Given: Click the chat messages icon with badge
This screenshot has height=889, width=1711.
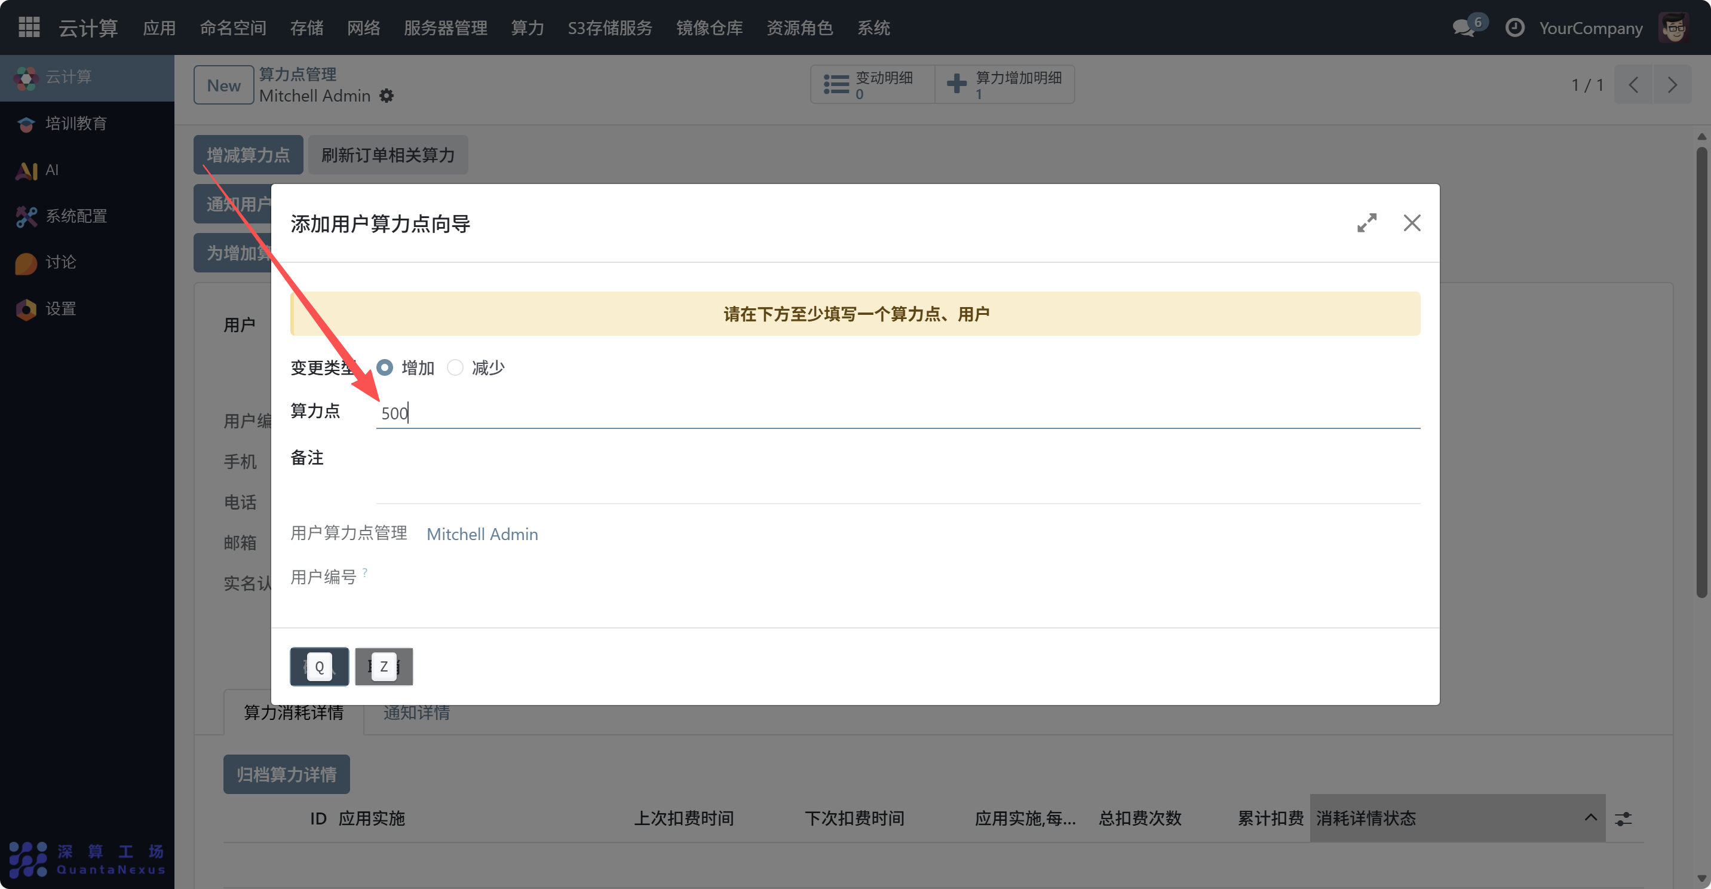Looking at the screenshot, I should point(1465,27).
